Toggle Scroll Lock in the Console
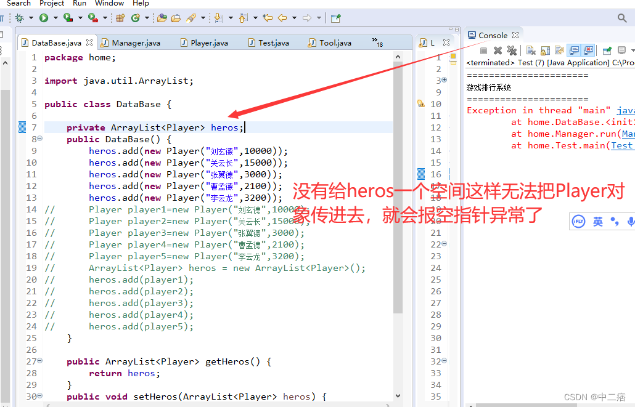 [x=544, y=50]
